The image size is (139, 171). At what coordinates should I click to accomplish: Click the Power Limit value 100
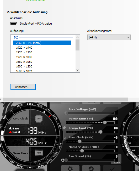tap(115, 119)
